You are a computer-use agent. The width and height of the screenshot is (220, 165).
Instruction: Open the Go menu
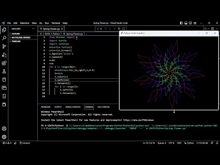pyautogui.click(x=41, y=23)
